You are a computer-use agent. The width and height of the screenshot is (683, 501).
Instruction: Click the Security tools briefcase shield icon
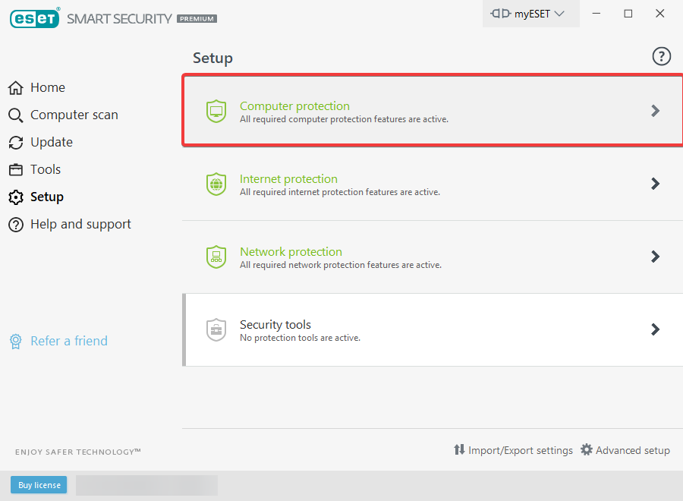tap(216, 329)
